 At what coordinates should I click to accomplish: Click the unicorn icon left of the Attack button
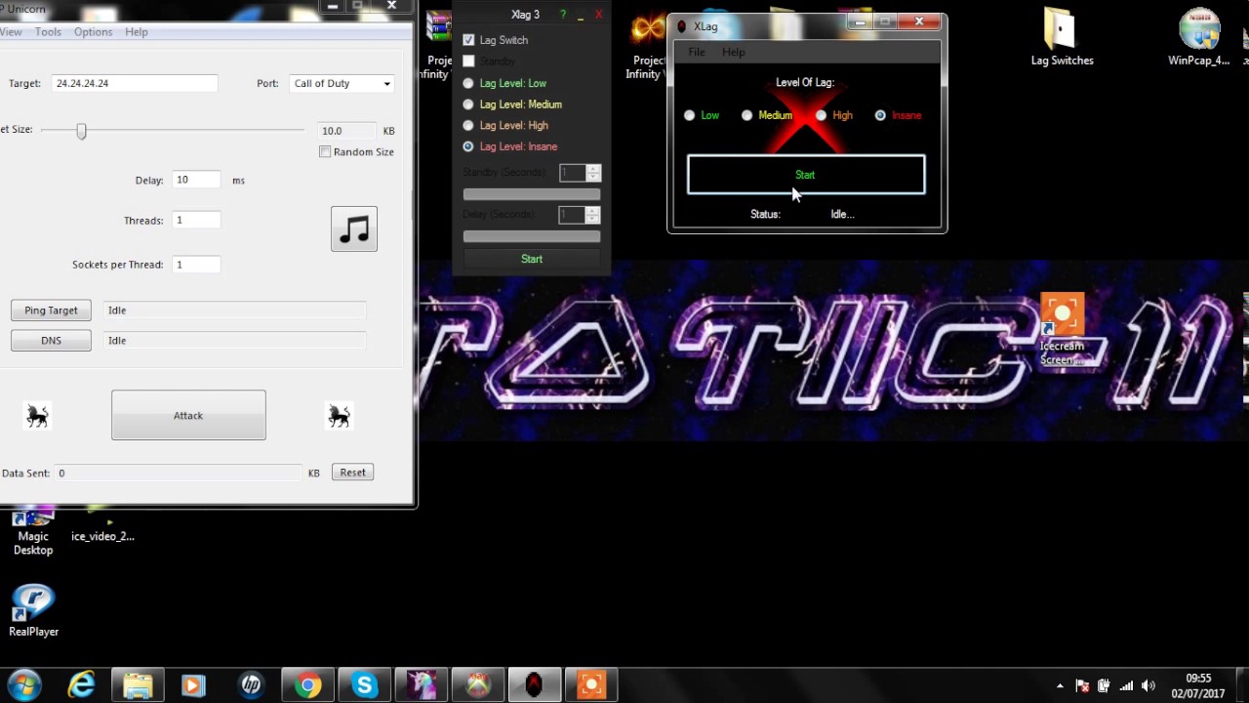click(x=37, y=417)
